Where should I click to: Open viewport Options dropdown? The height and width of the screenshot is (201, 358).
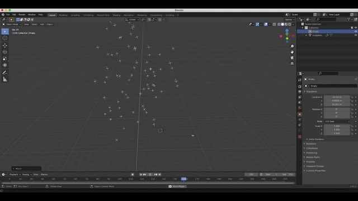290,20
